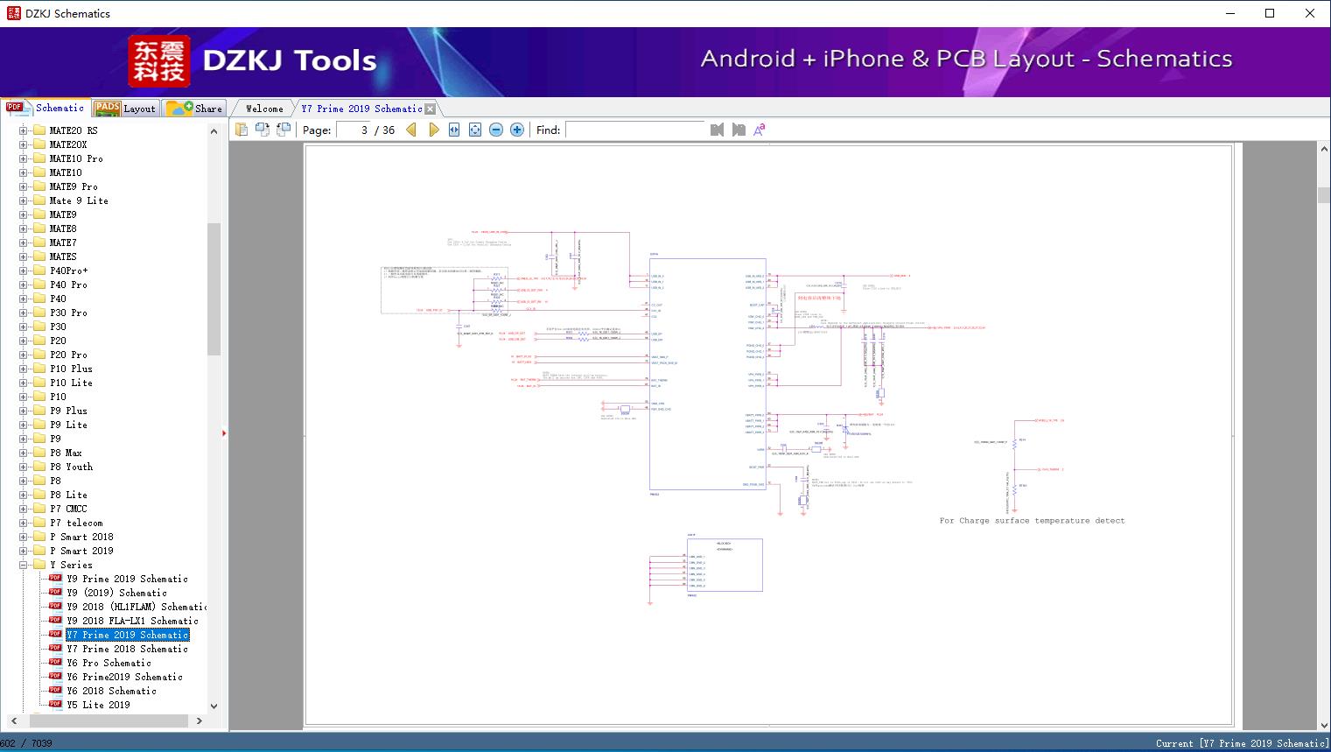Zoom out with the minus icon
Screen dimensions: 1331x752
coord(496,130)
